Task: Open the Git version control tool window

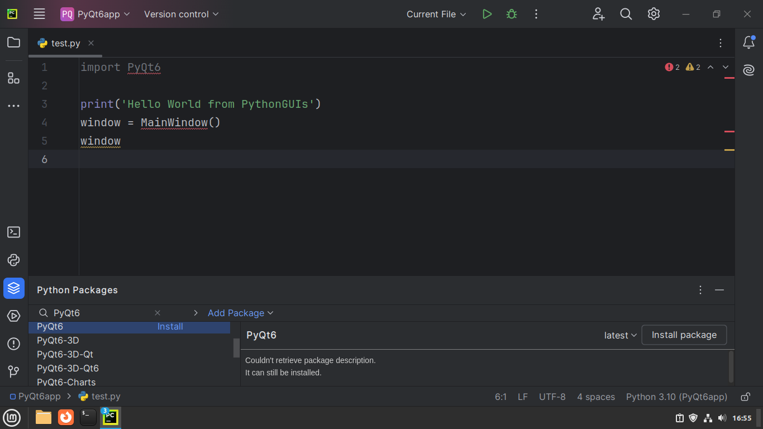Action: (x=14, y=371)
